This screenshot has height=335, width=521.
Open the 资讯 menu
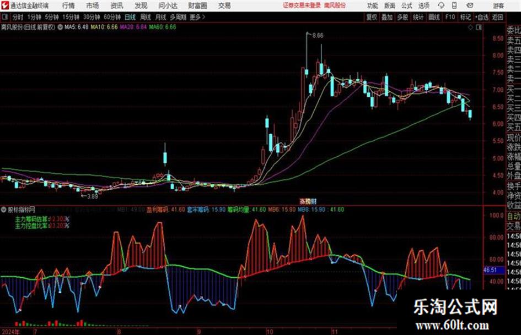click(x=117, y=6)
